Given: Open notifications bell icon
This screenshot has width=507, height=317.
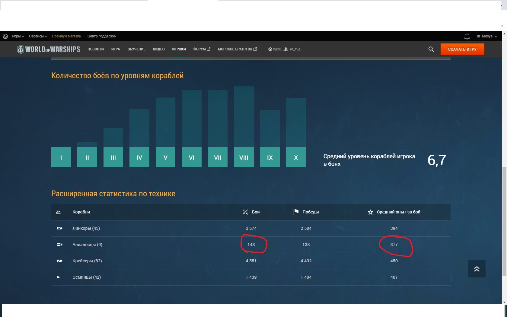Looking at the screenshot, I should [x=467, y=37].
